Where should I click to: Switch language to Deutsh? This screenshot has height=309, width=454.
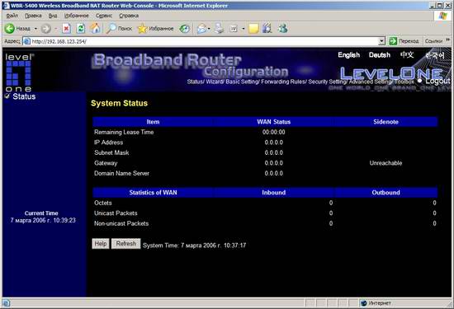(380, 55)
